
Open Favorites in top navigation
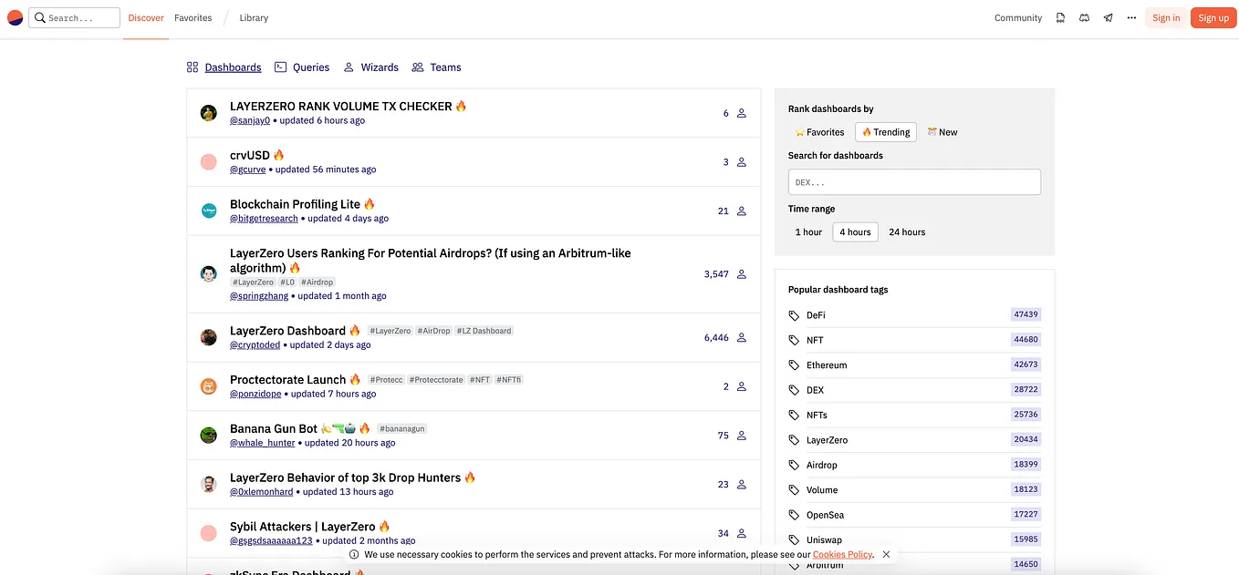click(193, 18)
